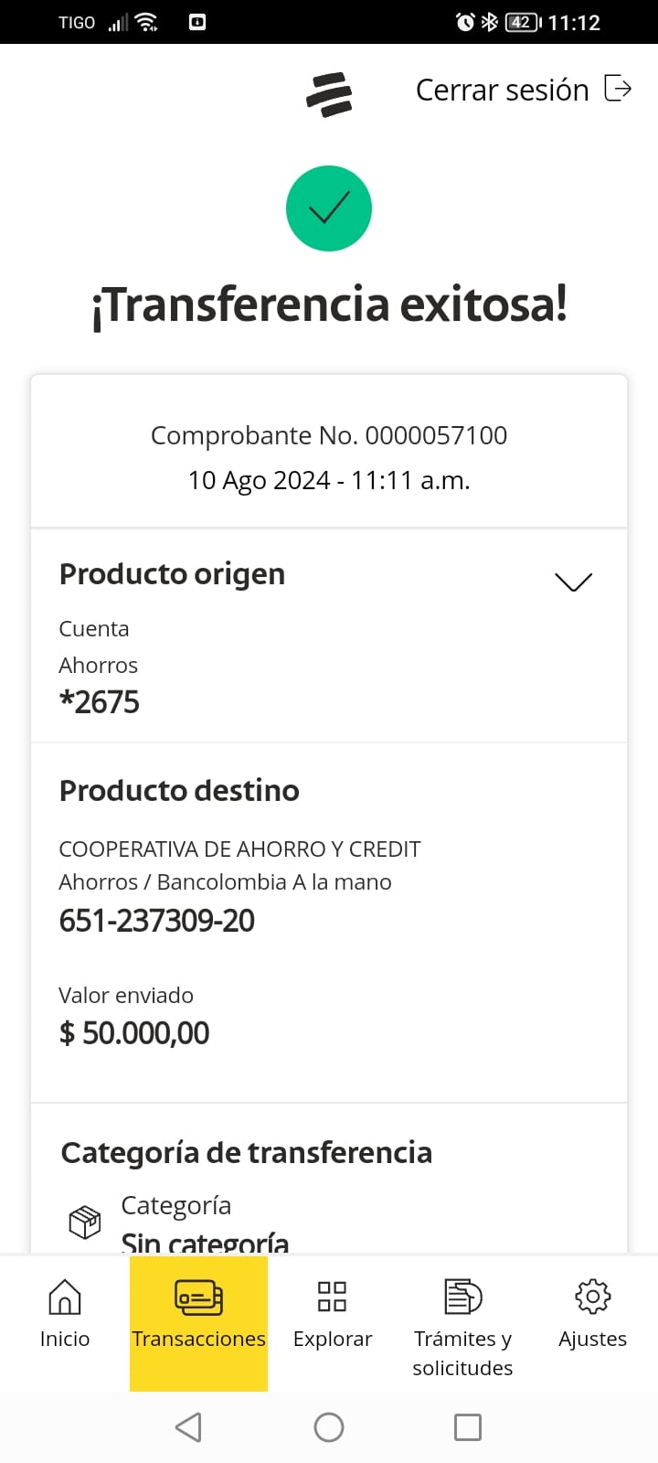
Task: Click the logout arrow icon
Action: point(618,89)
